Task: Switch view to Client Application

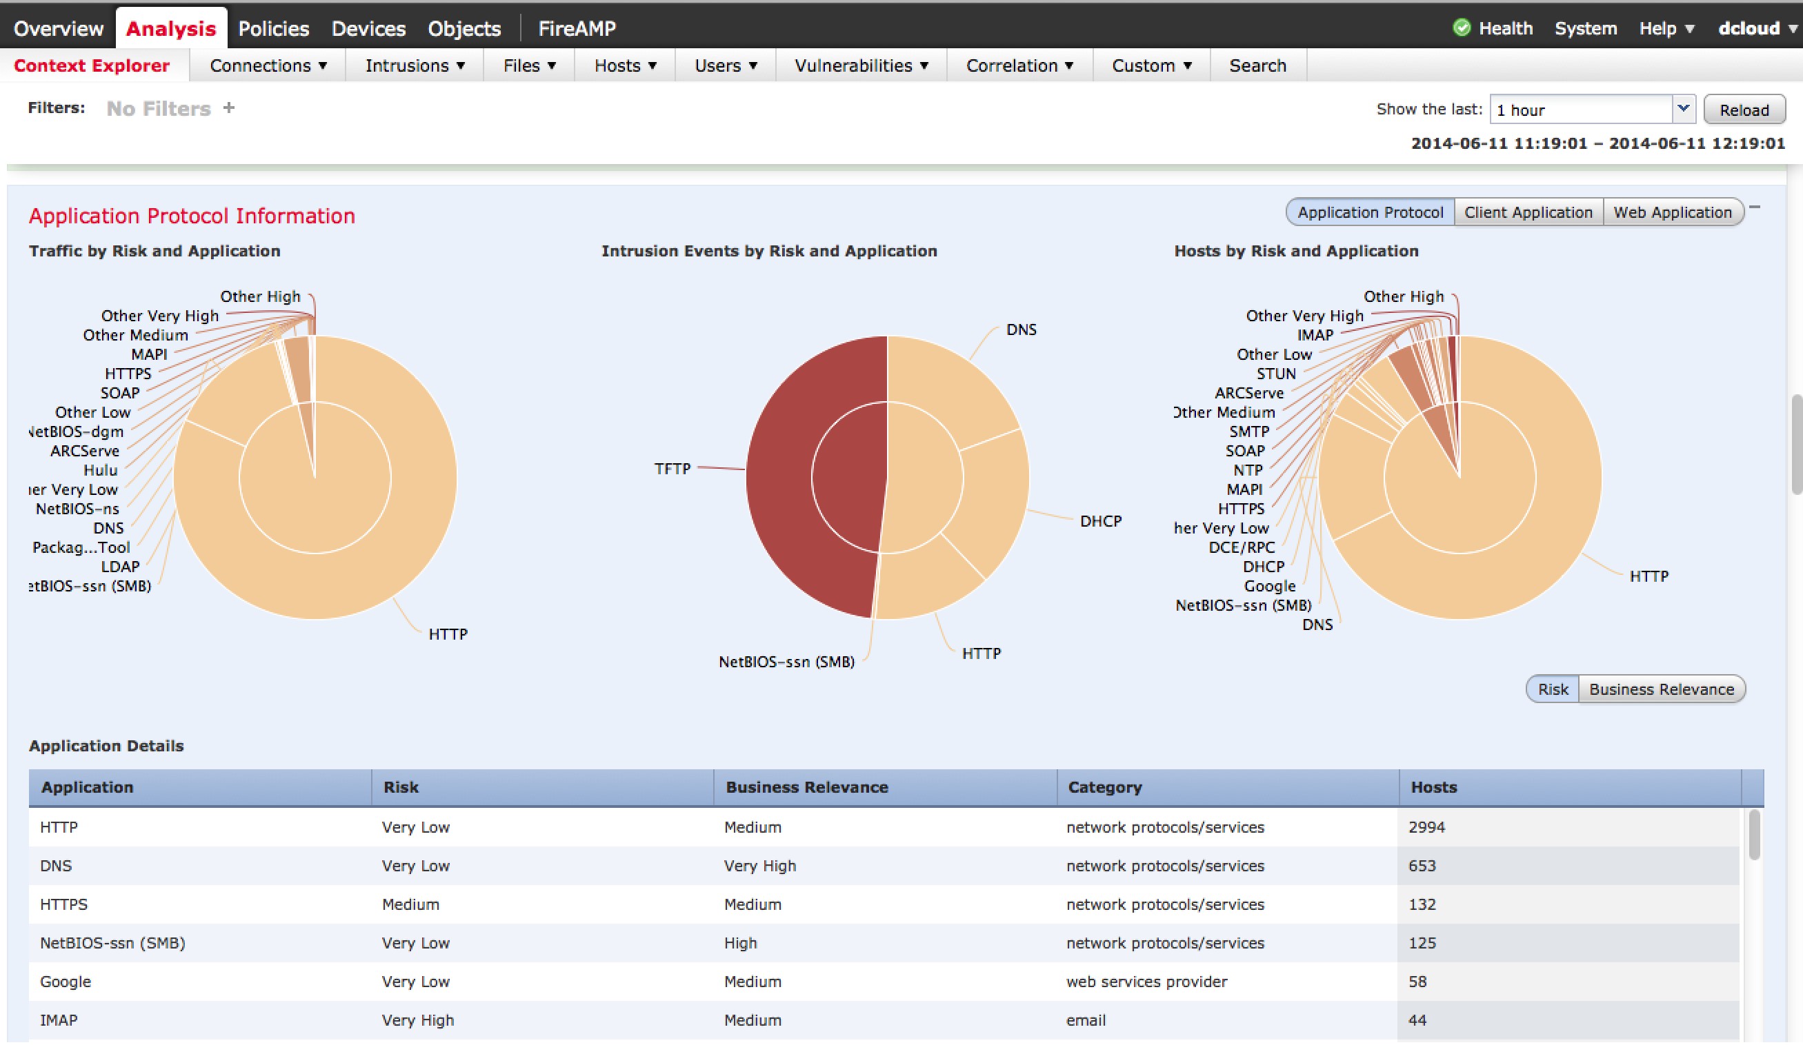Action: (x=1528, y=212)
